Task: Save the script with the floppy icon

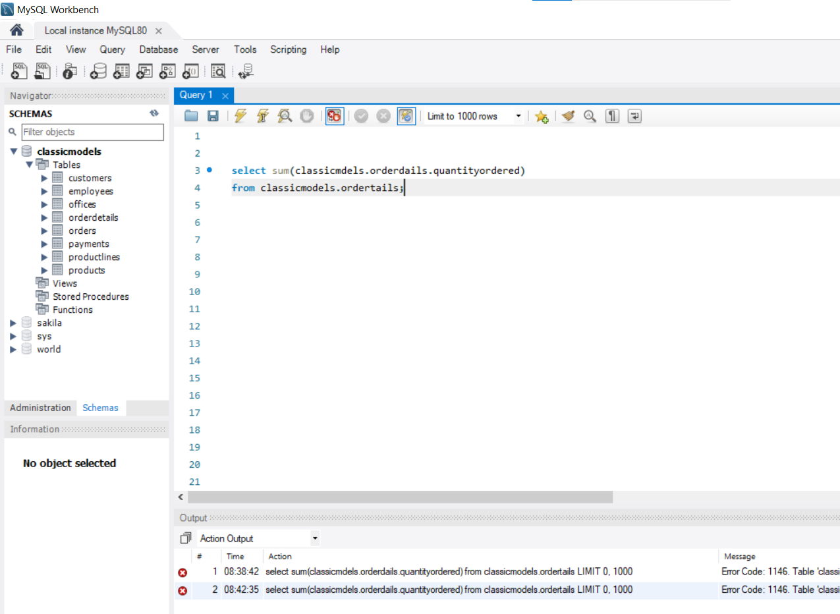Action: pos(213,116)
